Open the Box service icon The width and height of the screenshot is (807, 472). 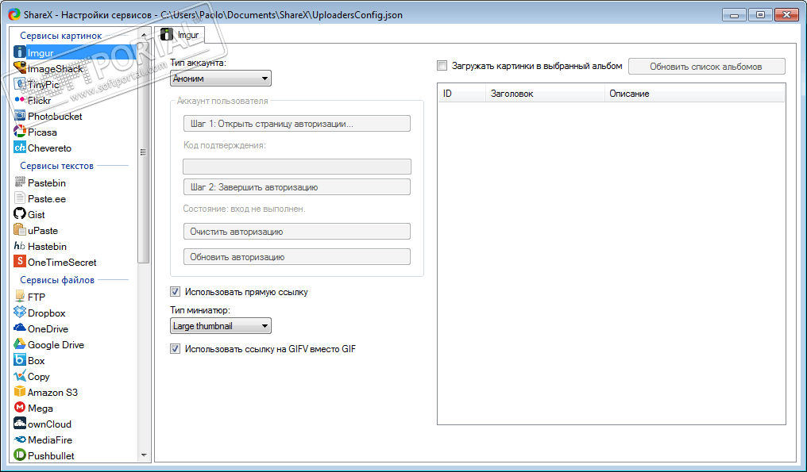point(20,360)
